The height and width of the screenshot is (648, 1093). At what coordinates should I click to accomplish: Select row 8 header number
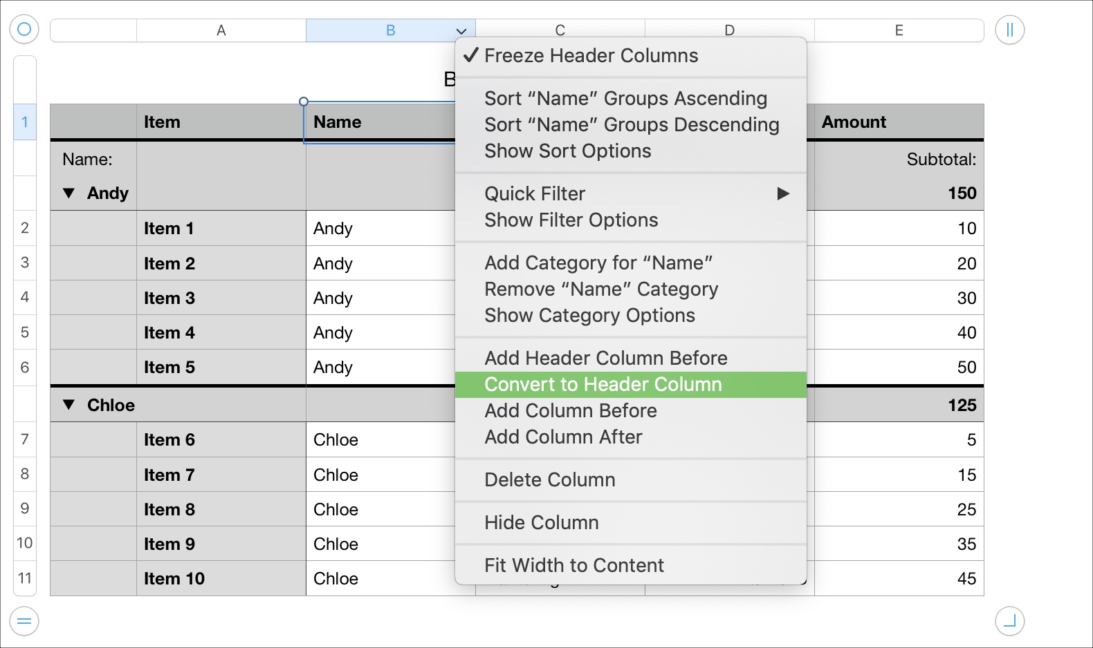(25, 474)
